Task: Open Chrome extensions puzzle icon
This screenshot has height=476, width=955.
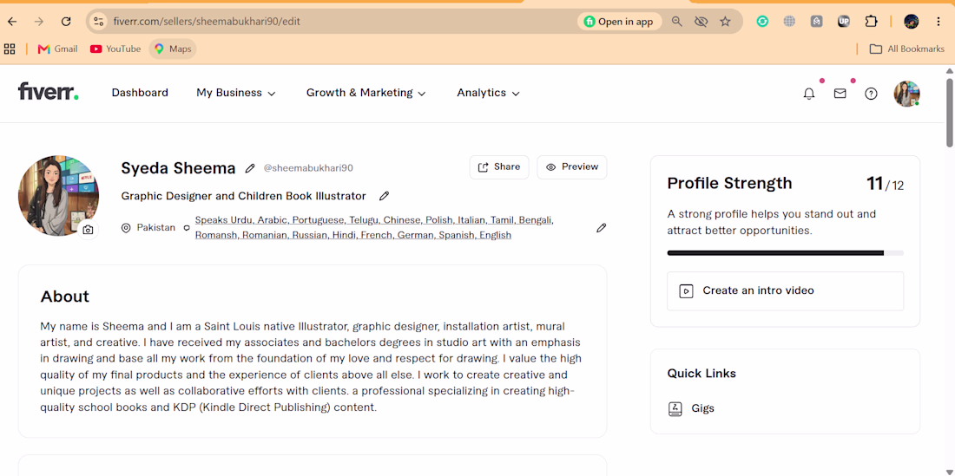Action: (x=871, y=22)
